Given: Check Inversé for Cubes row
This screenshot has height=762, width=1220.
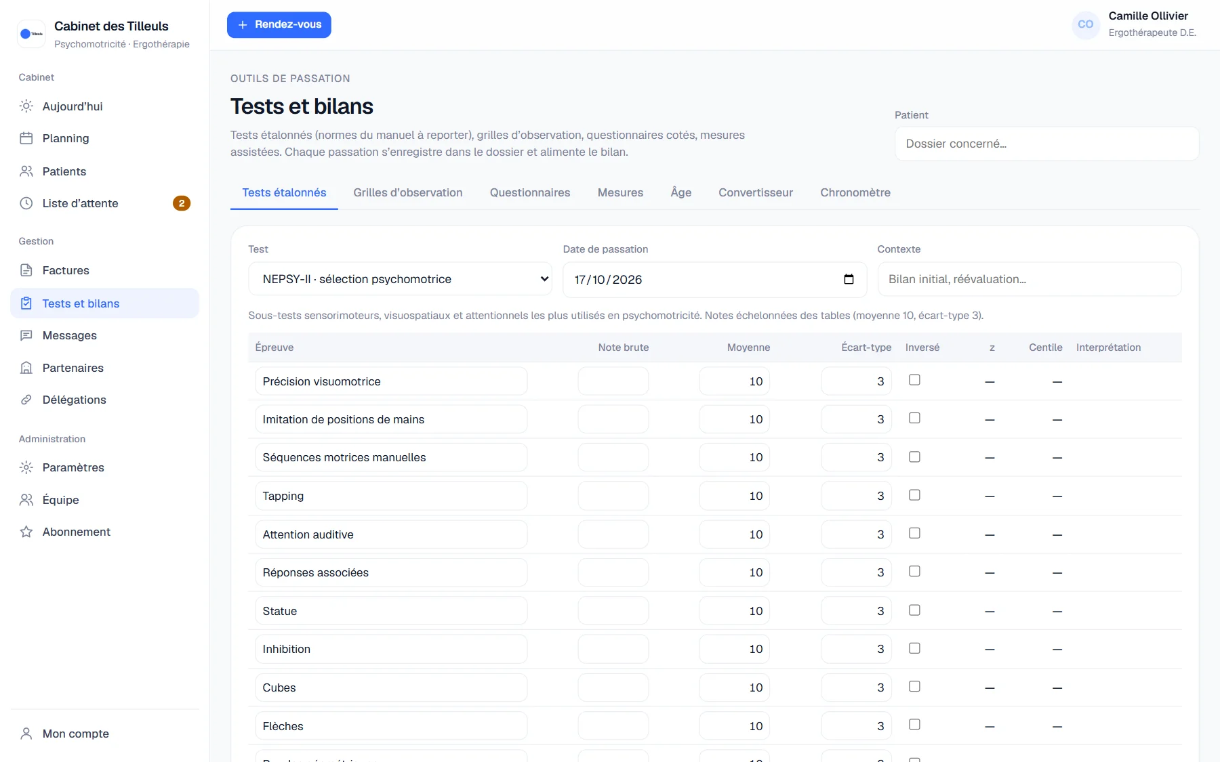Looking at the screenshot, I should 914,686.
